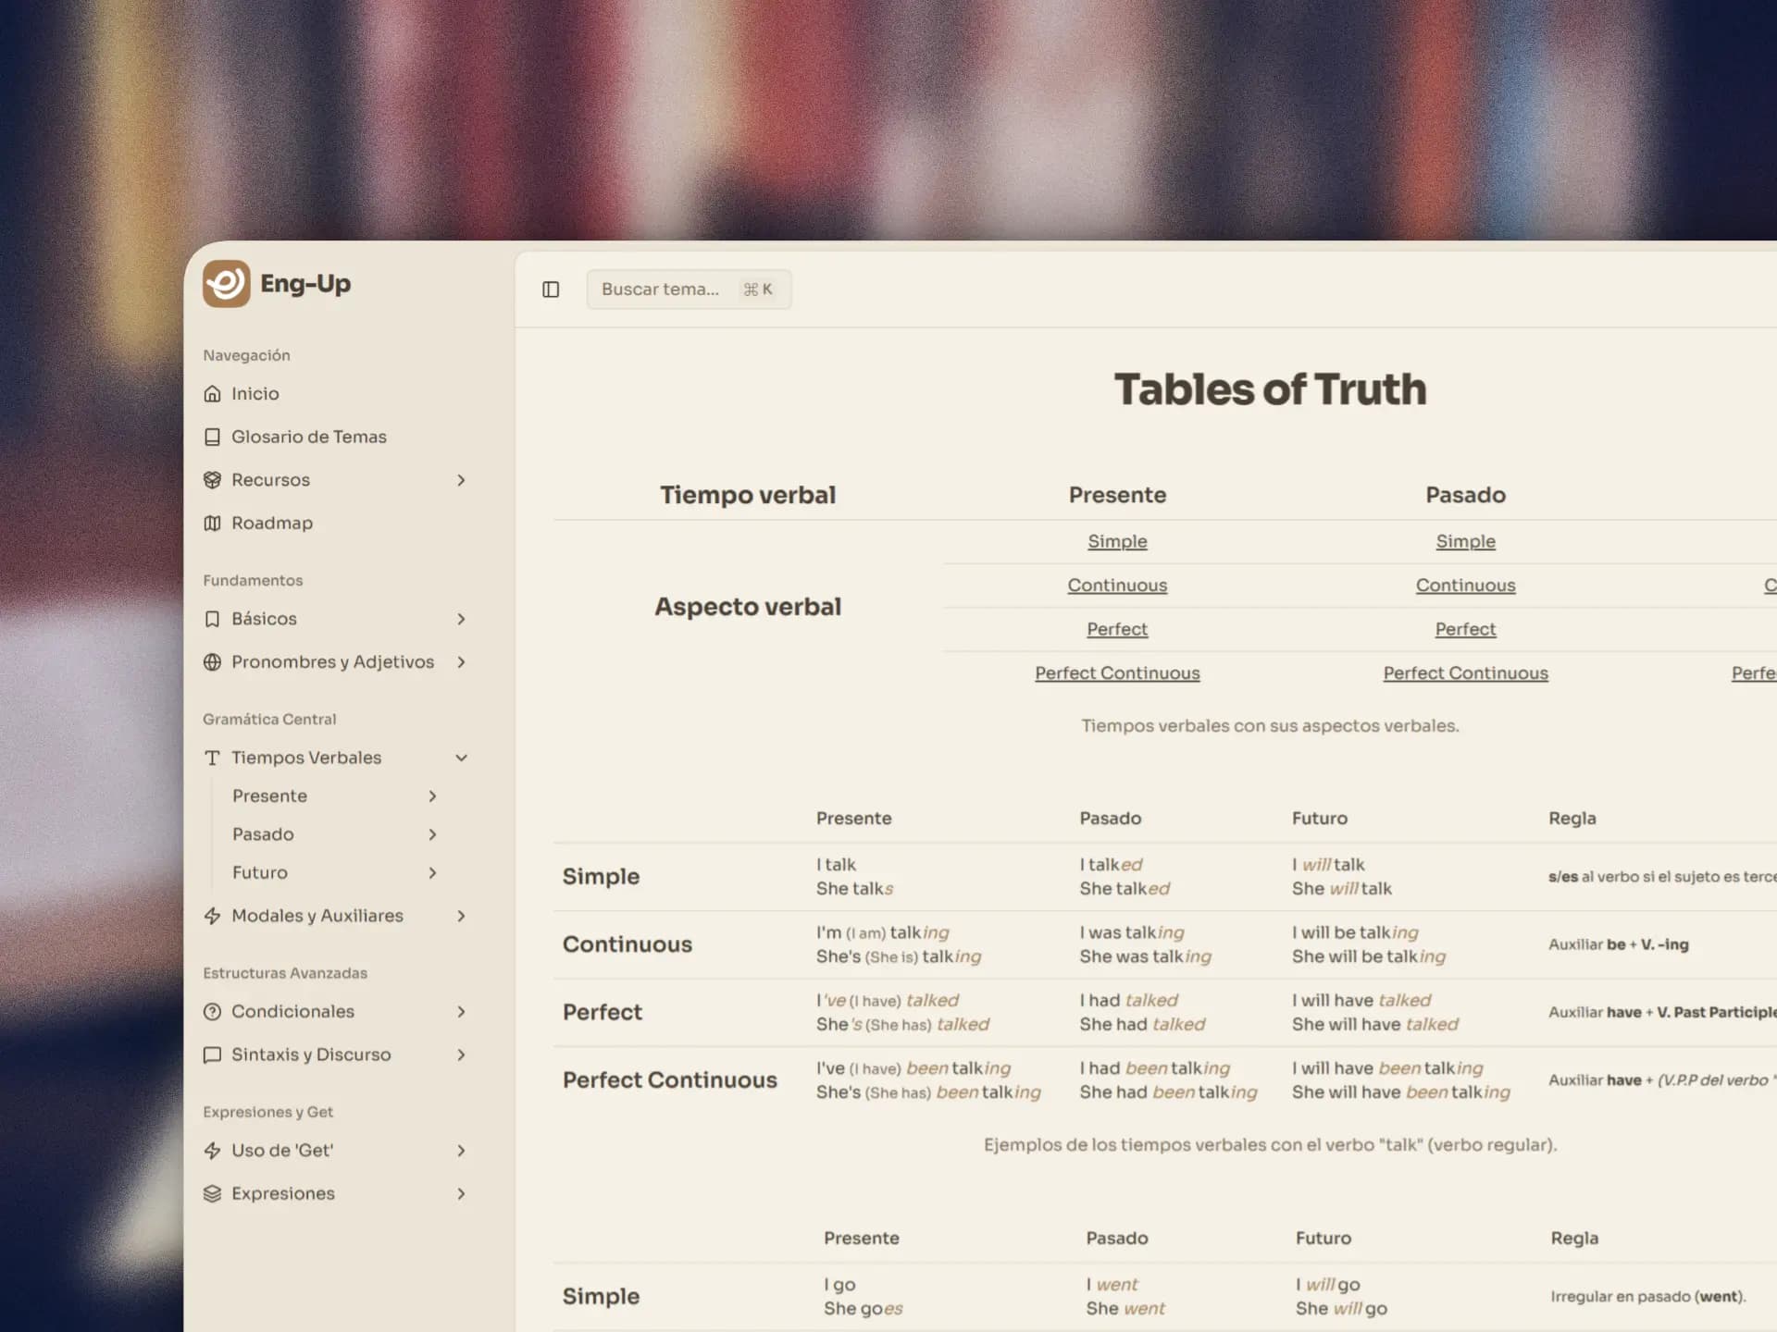Click the Recursos box icon
Screen dimensions: 1777x1332
212,480
